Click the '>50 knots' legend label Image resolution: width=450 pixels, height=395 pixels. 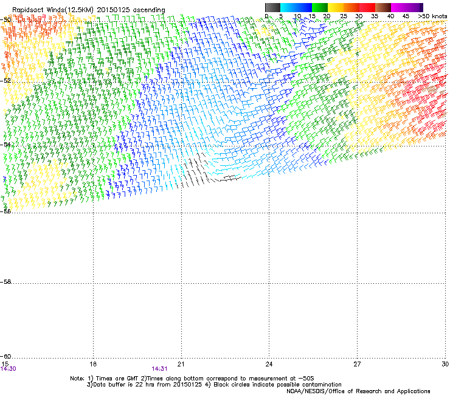pos(432,16)
